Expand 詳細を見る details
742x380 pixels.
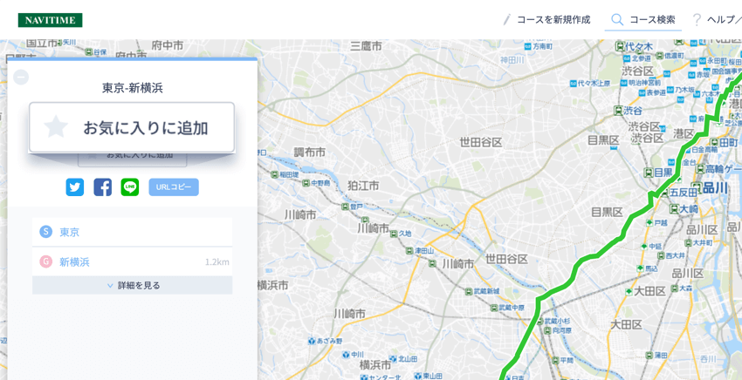(x=132, y=286)
